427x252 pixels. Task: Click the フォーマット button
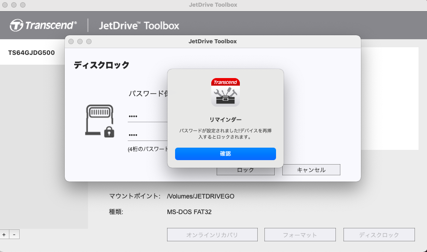tap(300, 235)
